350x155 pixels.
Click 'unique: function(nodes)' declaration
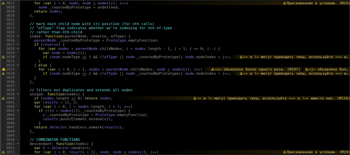[x=57, y=94]
